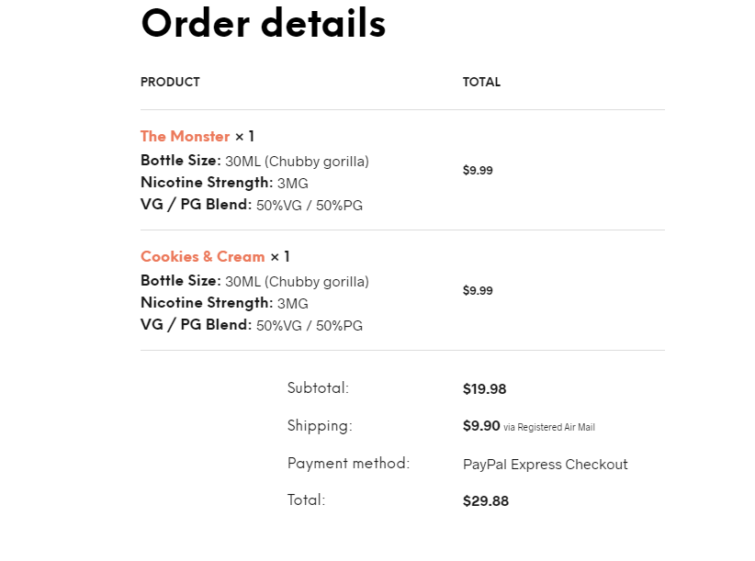Click the Subtotal label

click(318, 388)
